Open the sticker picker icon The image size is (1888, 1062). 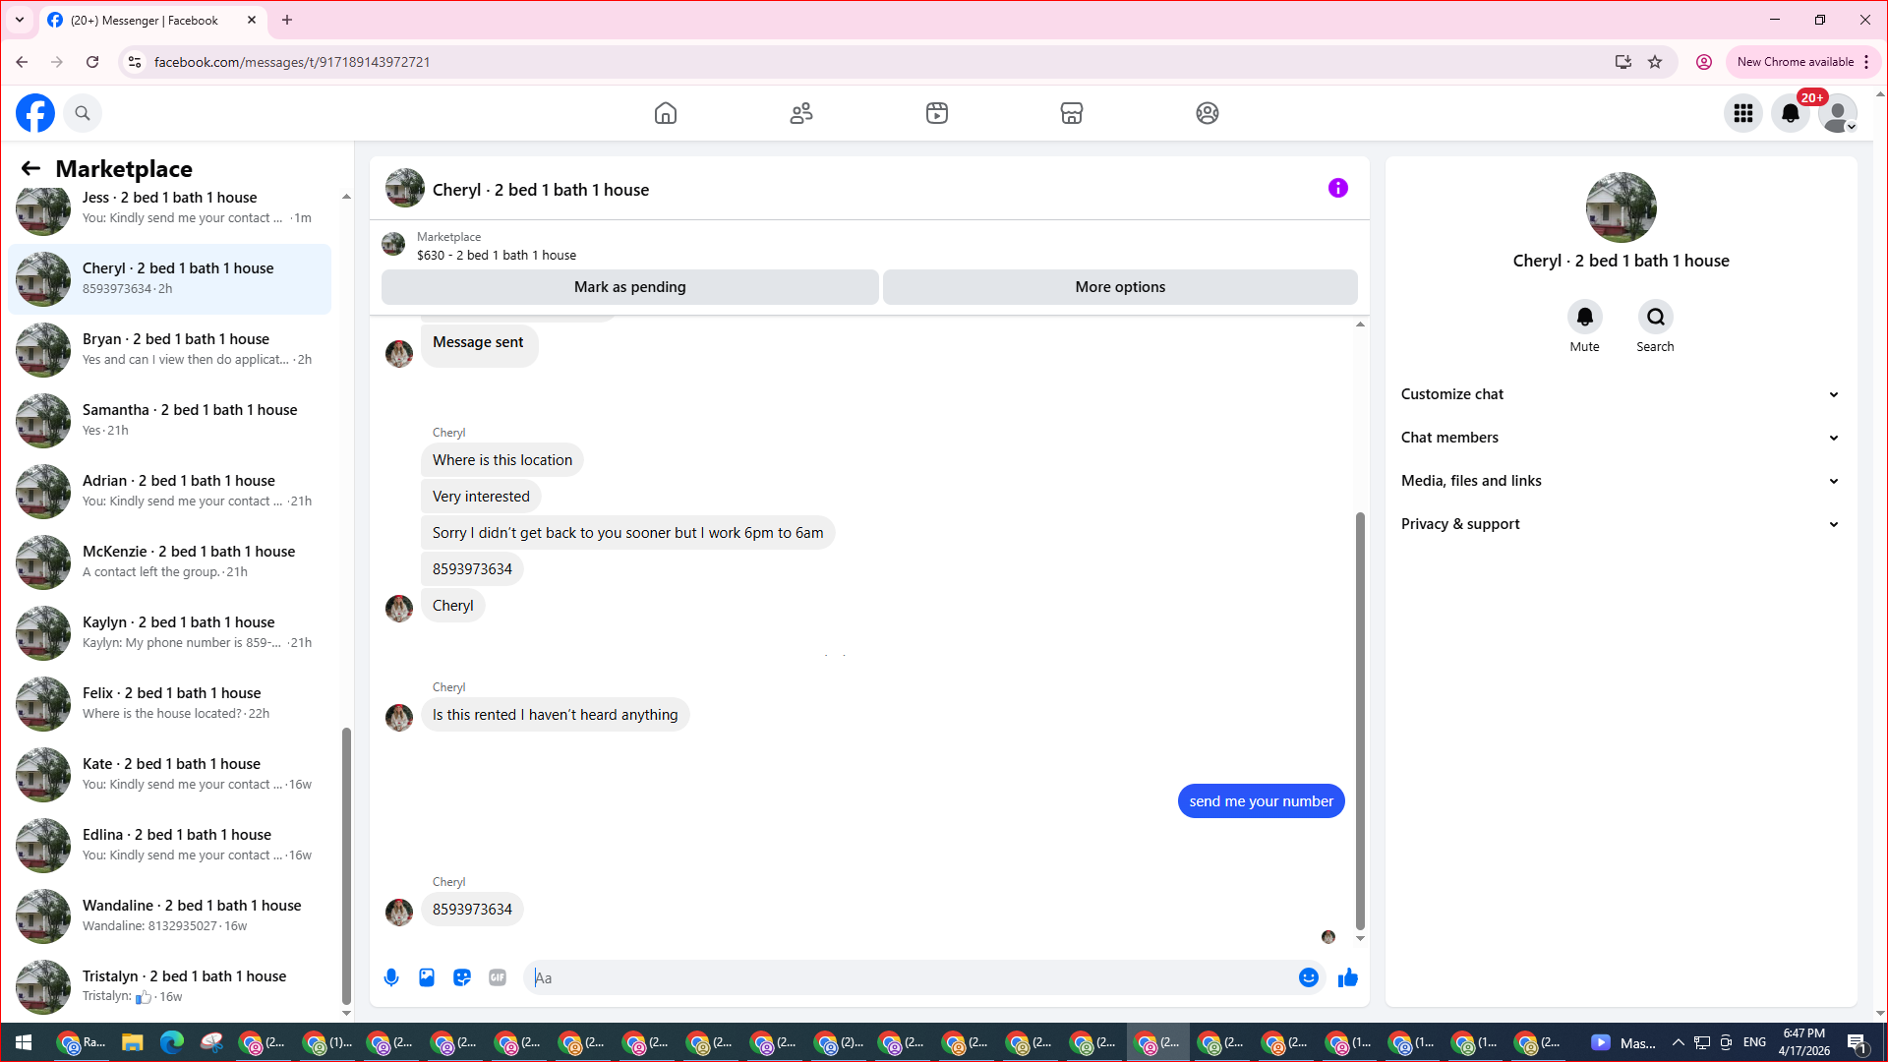[x=462, y=977]
